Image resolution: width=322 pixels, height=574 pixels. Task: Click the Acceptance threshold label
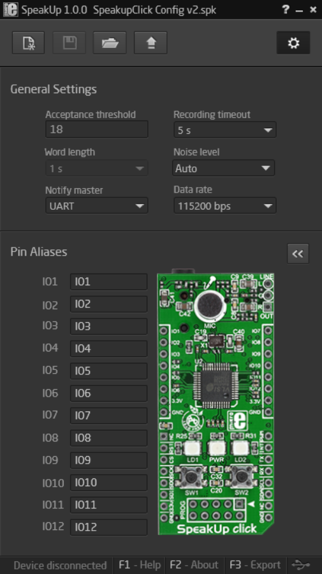click(x=91, y=115)
